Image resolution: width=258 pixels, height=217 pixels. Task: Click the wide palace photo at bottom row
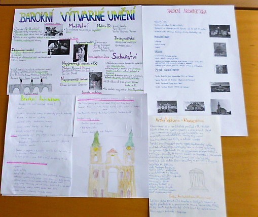click(x=167, y=107)
